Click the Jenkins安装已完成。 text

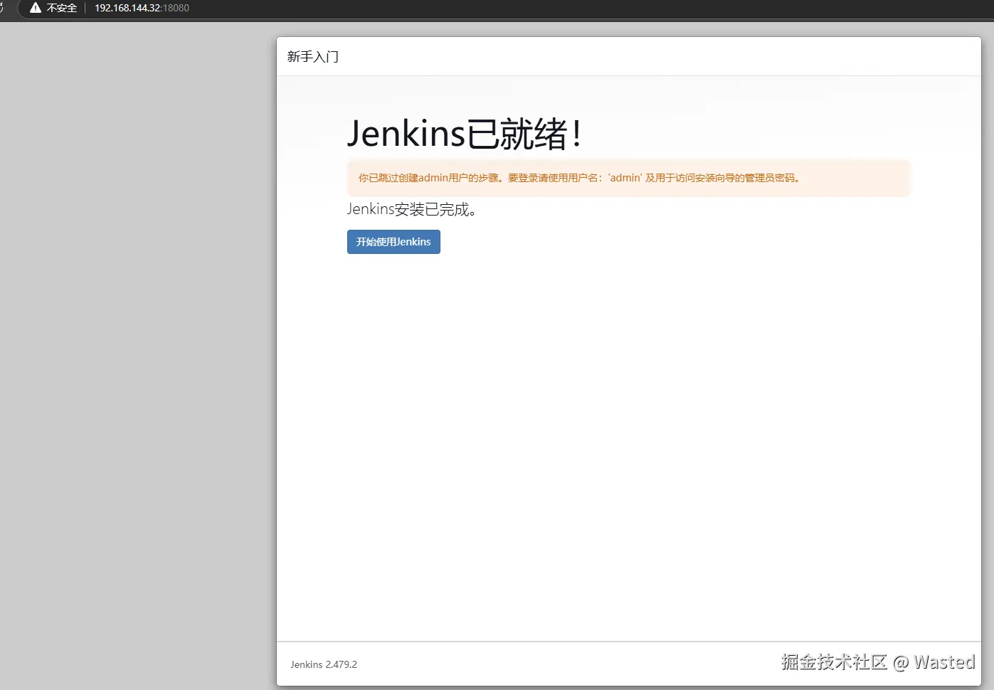(x=412, y=209)
